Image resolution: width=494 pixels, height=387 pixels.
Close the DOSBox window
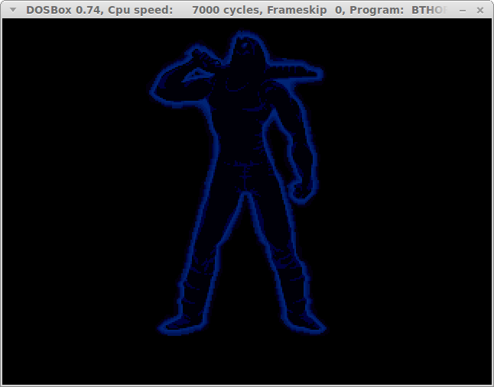(x=480, y=11)
